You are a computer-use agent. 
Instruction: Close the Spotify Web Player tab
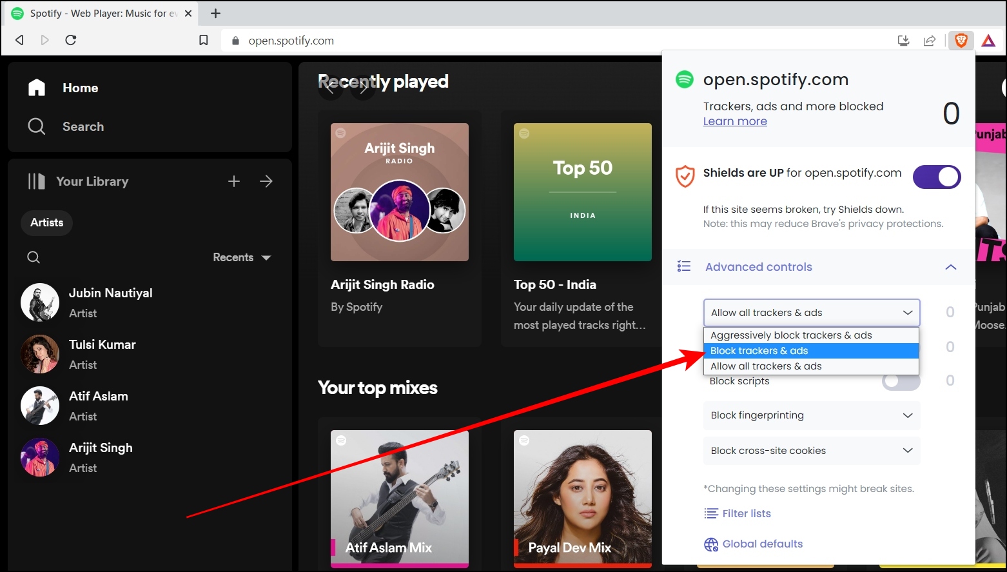click(188, 13)
